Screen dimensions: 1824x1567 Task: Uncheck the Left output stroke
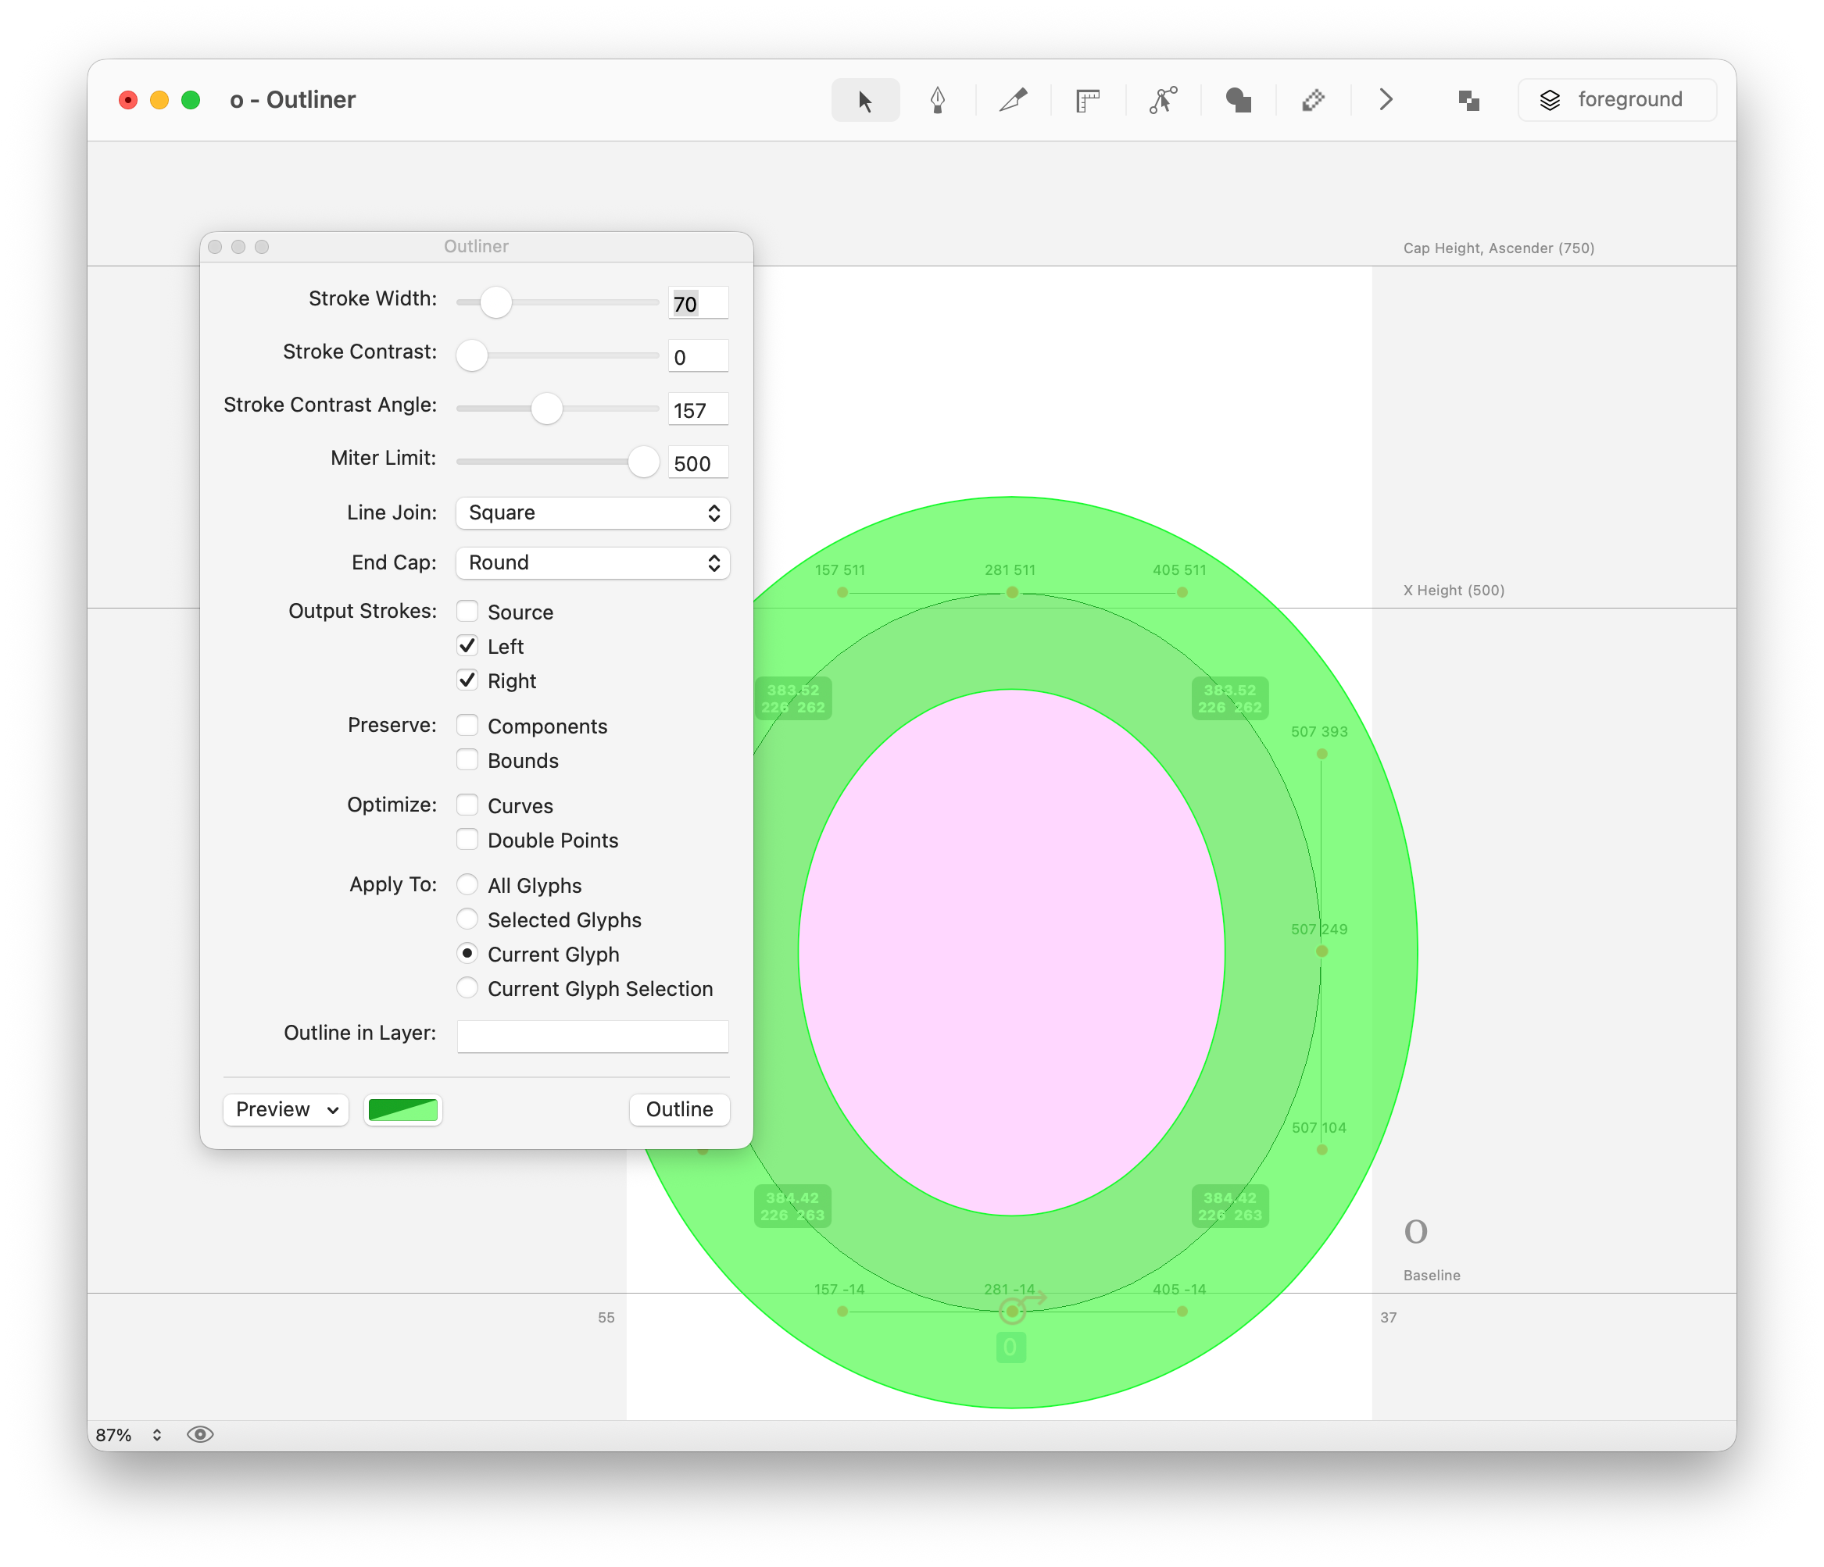tap(467, 646)
